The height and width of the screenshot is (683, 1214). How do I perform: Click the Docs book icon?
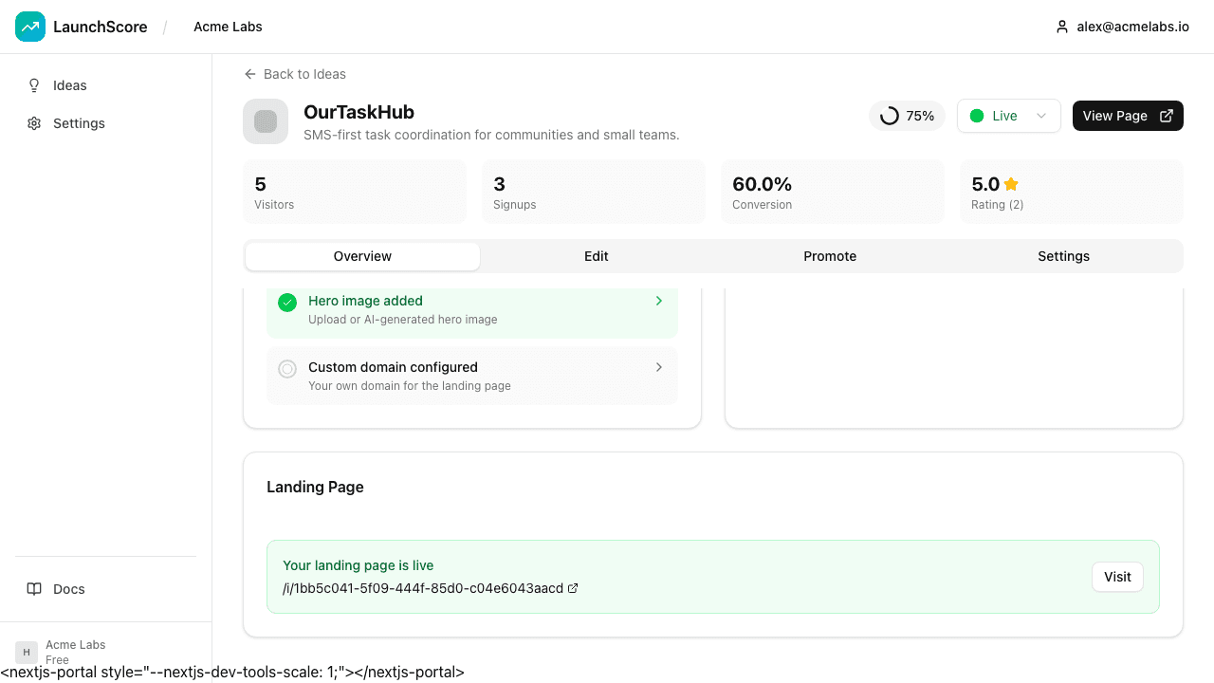[34, 589]
